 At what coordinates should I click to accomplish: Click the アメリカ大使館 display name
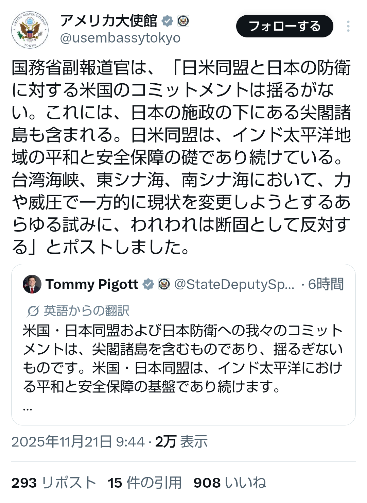point(109,21)
